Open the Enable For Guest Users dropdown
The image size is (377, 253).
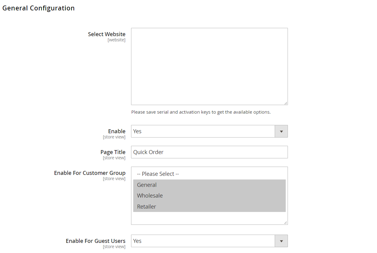[x=209, y=241]
